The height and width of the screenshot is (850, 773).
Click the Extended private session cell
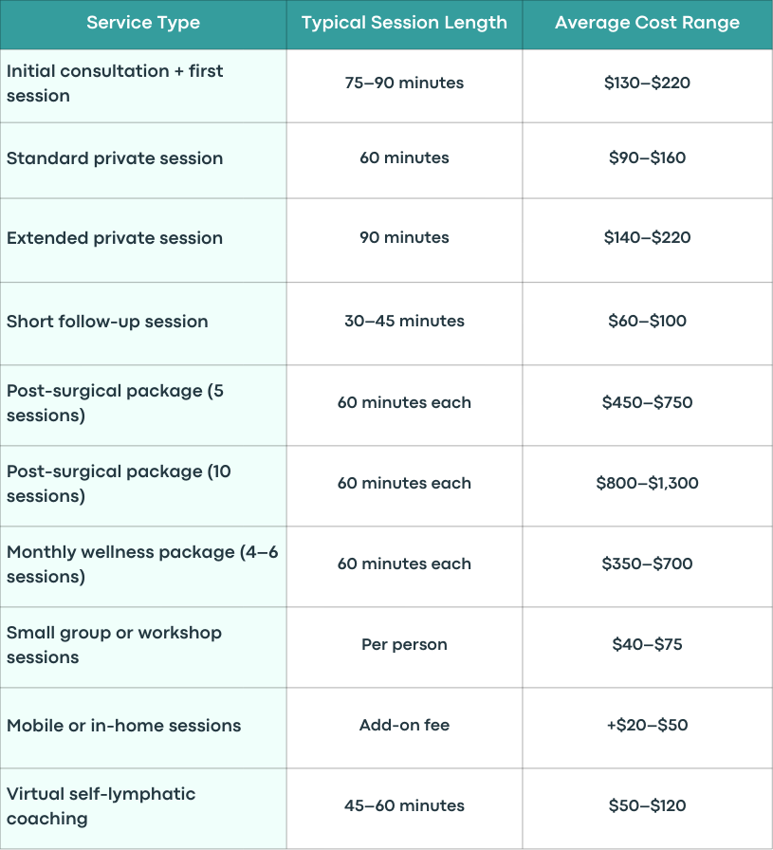[143, 240]
